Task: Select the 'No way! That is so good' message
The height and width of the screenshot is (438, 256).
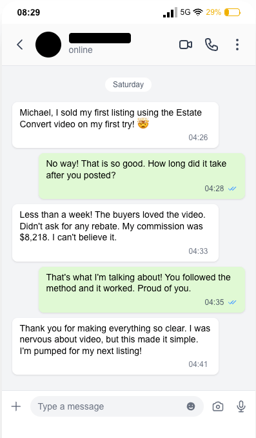Action: [142, 176]
